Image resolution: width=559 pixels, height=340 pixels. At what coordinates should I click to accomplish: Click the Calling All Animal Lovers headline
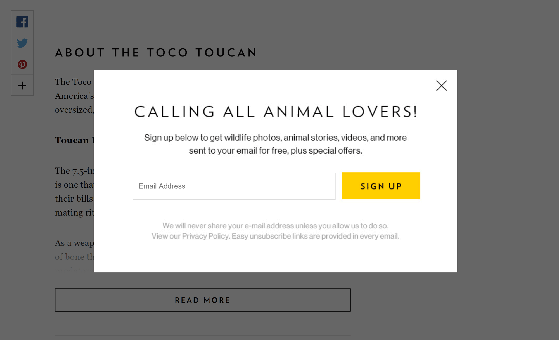point(276,112)
